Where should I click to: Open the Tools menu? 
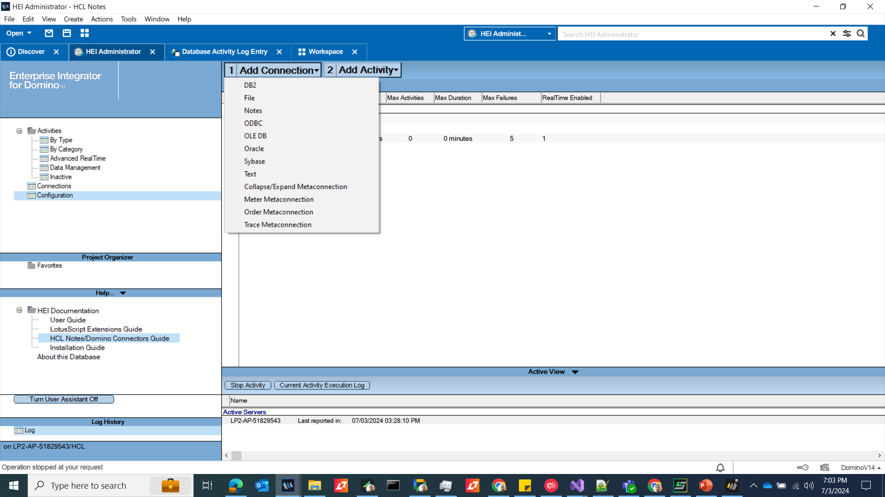129,19
